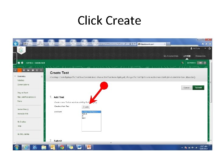
Task: Click the browser address bar URL
Action: click(x=75, y=44)
